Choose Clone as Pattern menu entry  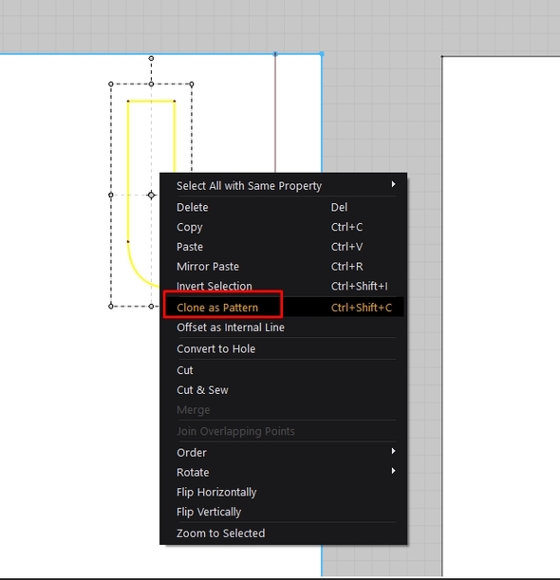coord(284,308)
